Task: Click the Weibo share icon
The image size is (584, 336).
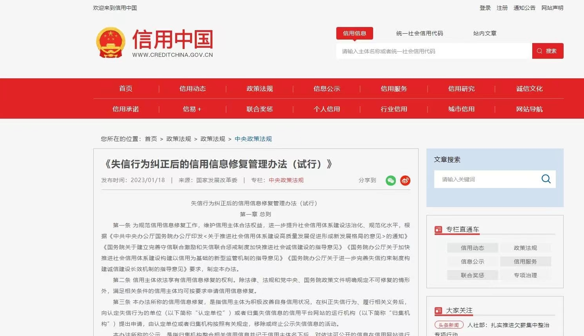Action: coord(405,181)
